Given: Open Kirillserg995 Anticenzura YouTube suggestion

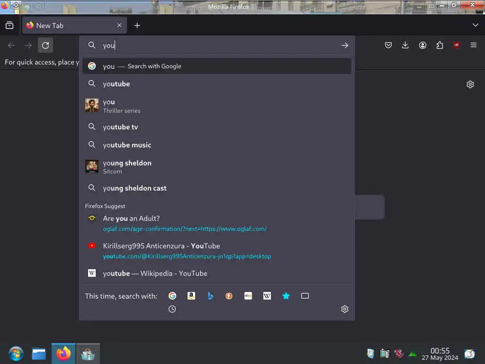Looking at the screenshot, I should pyautogui.click(x=217, y=251).
